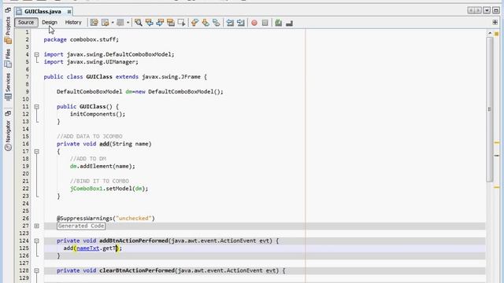Click '@SuppressWarnings' annotation line
The image size is (504, 283).
pyautogui.click(x=106, y=219)
